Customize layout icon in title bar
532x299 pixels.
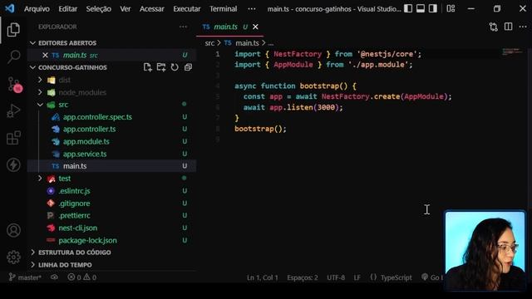click(x=451, y=9)
